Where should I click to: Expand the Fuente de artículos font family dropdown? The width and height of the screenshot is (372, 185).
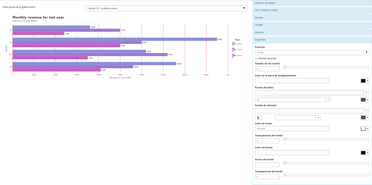366,111
